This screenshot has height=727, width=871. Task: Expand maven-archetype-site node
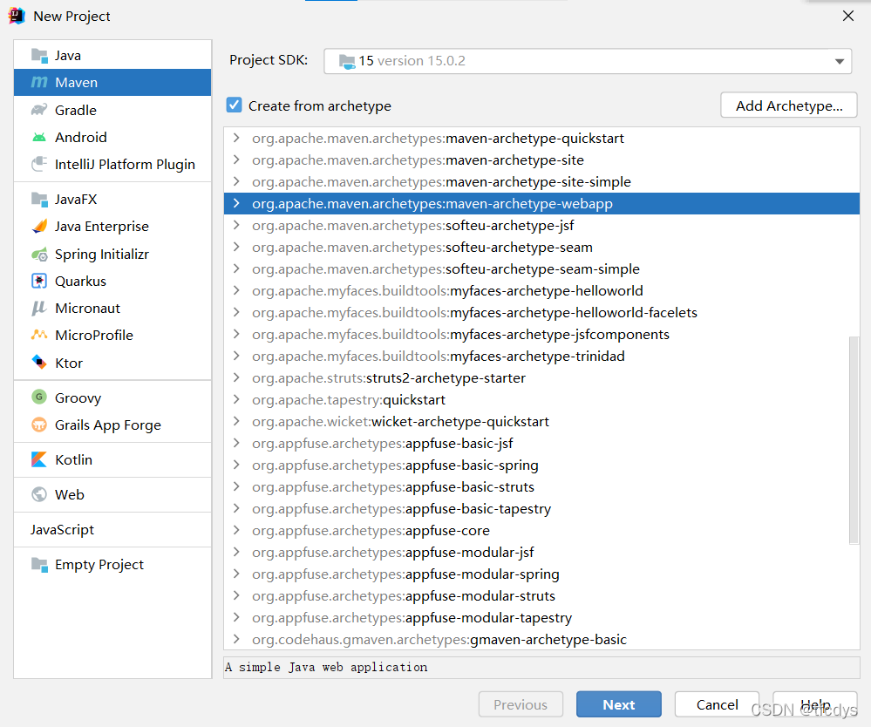pos(236,160)
